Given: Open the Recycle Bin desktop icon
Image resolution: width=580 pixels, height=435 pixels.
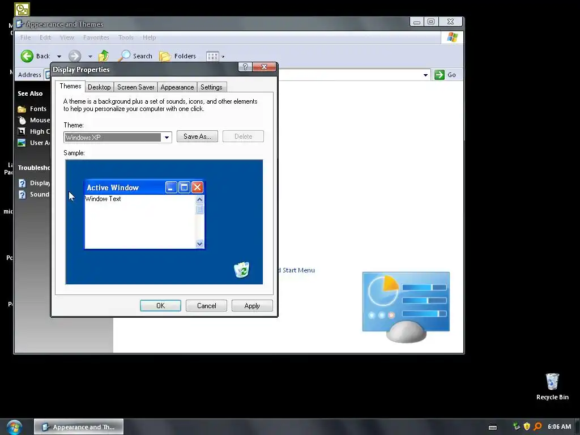Looking at the screenshot, I should (552, 386).
